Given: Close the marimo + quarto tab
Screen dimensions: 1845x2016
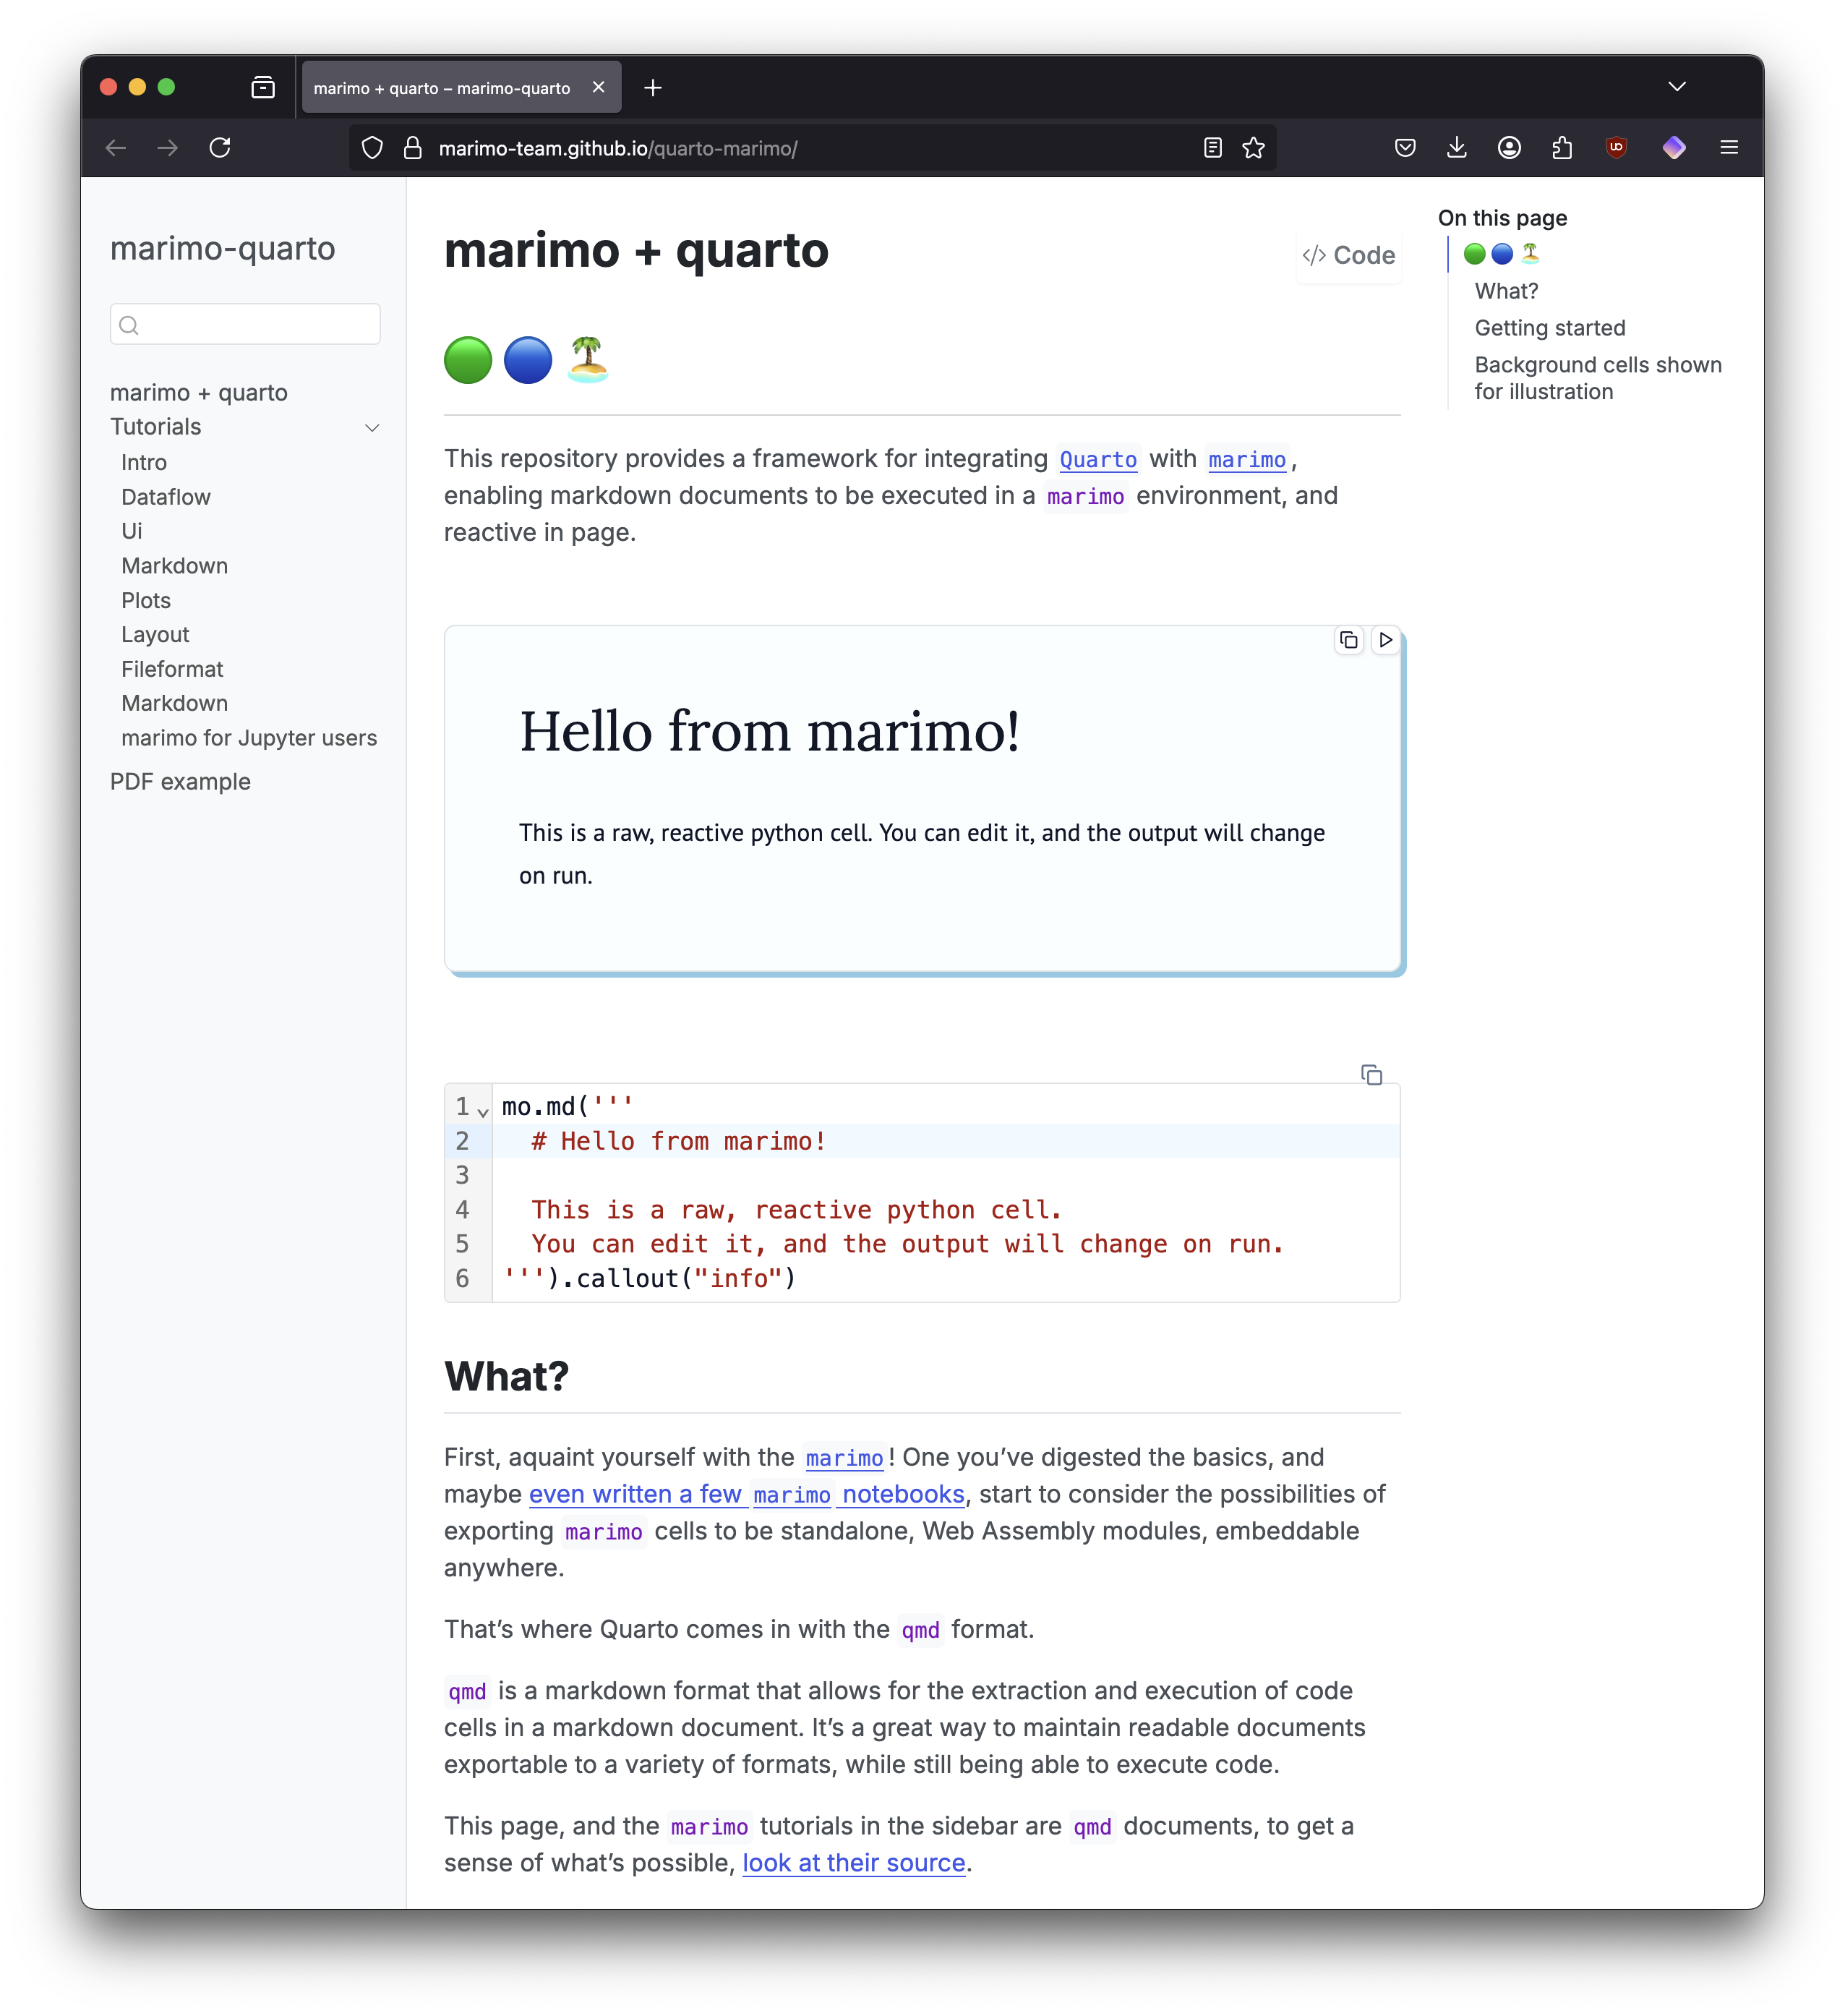Looking at the screenshot, I should coord(599,87).
